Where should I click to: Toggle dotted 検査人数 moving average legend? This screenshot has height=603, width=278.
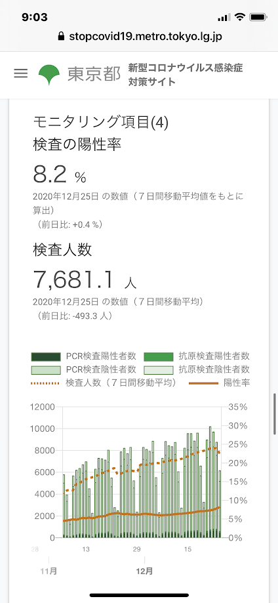coord(104,383)
